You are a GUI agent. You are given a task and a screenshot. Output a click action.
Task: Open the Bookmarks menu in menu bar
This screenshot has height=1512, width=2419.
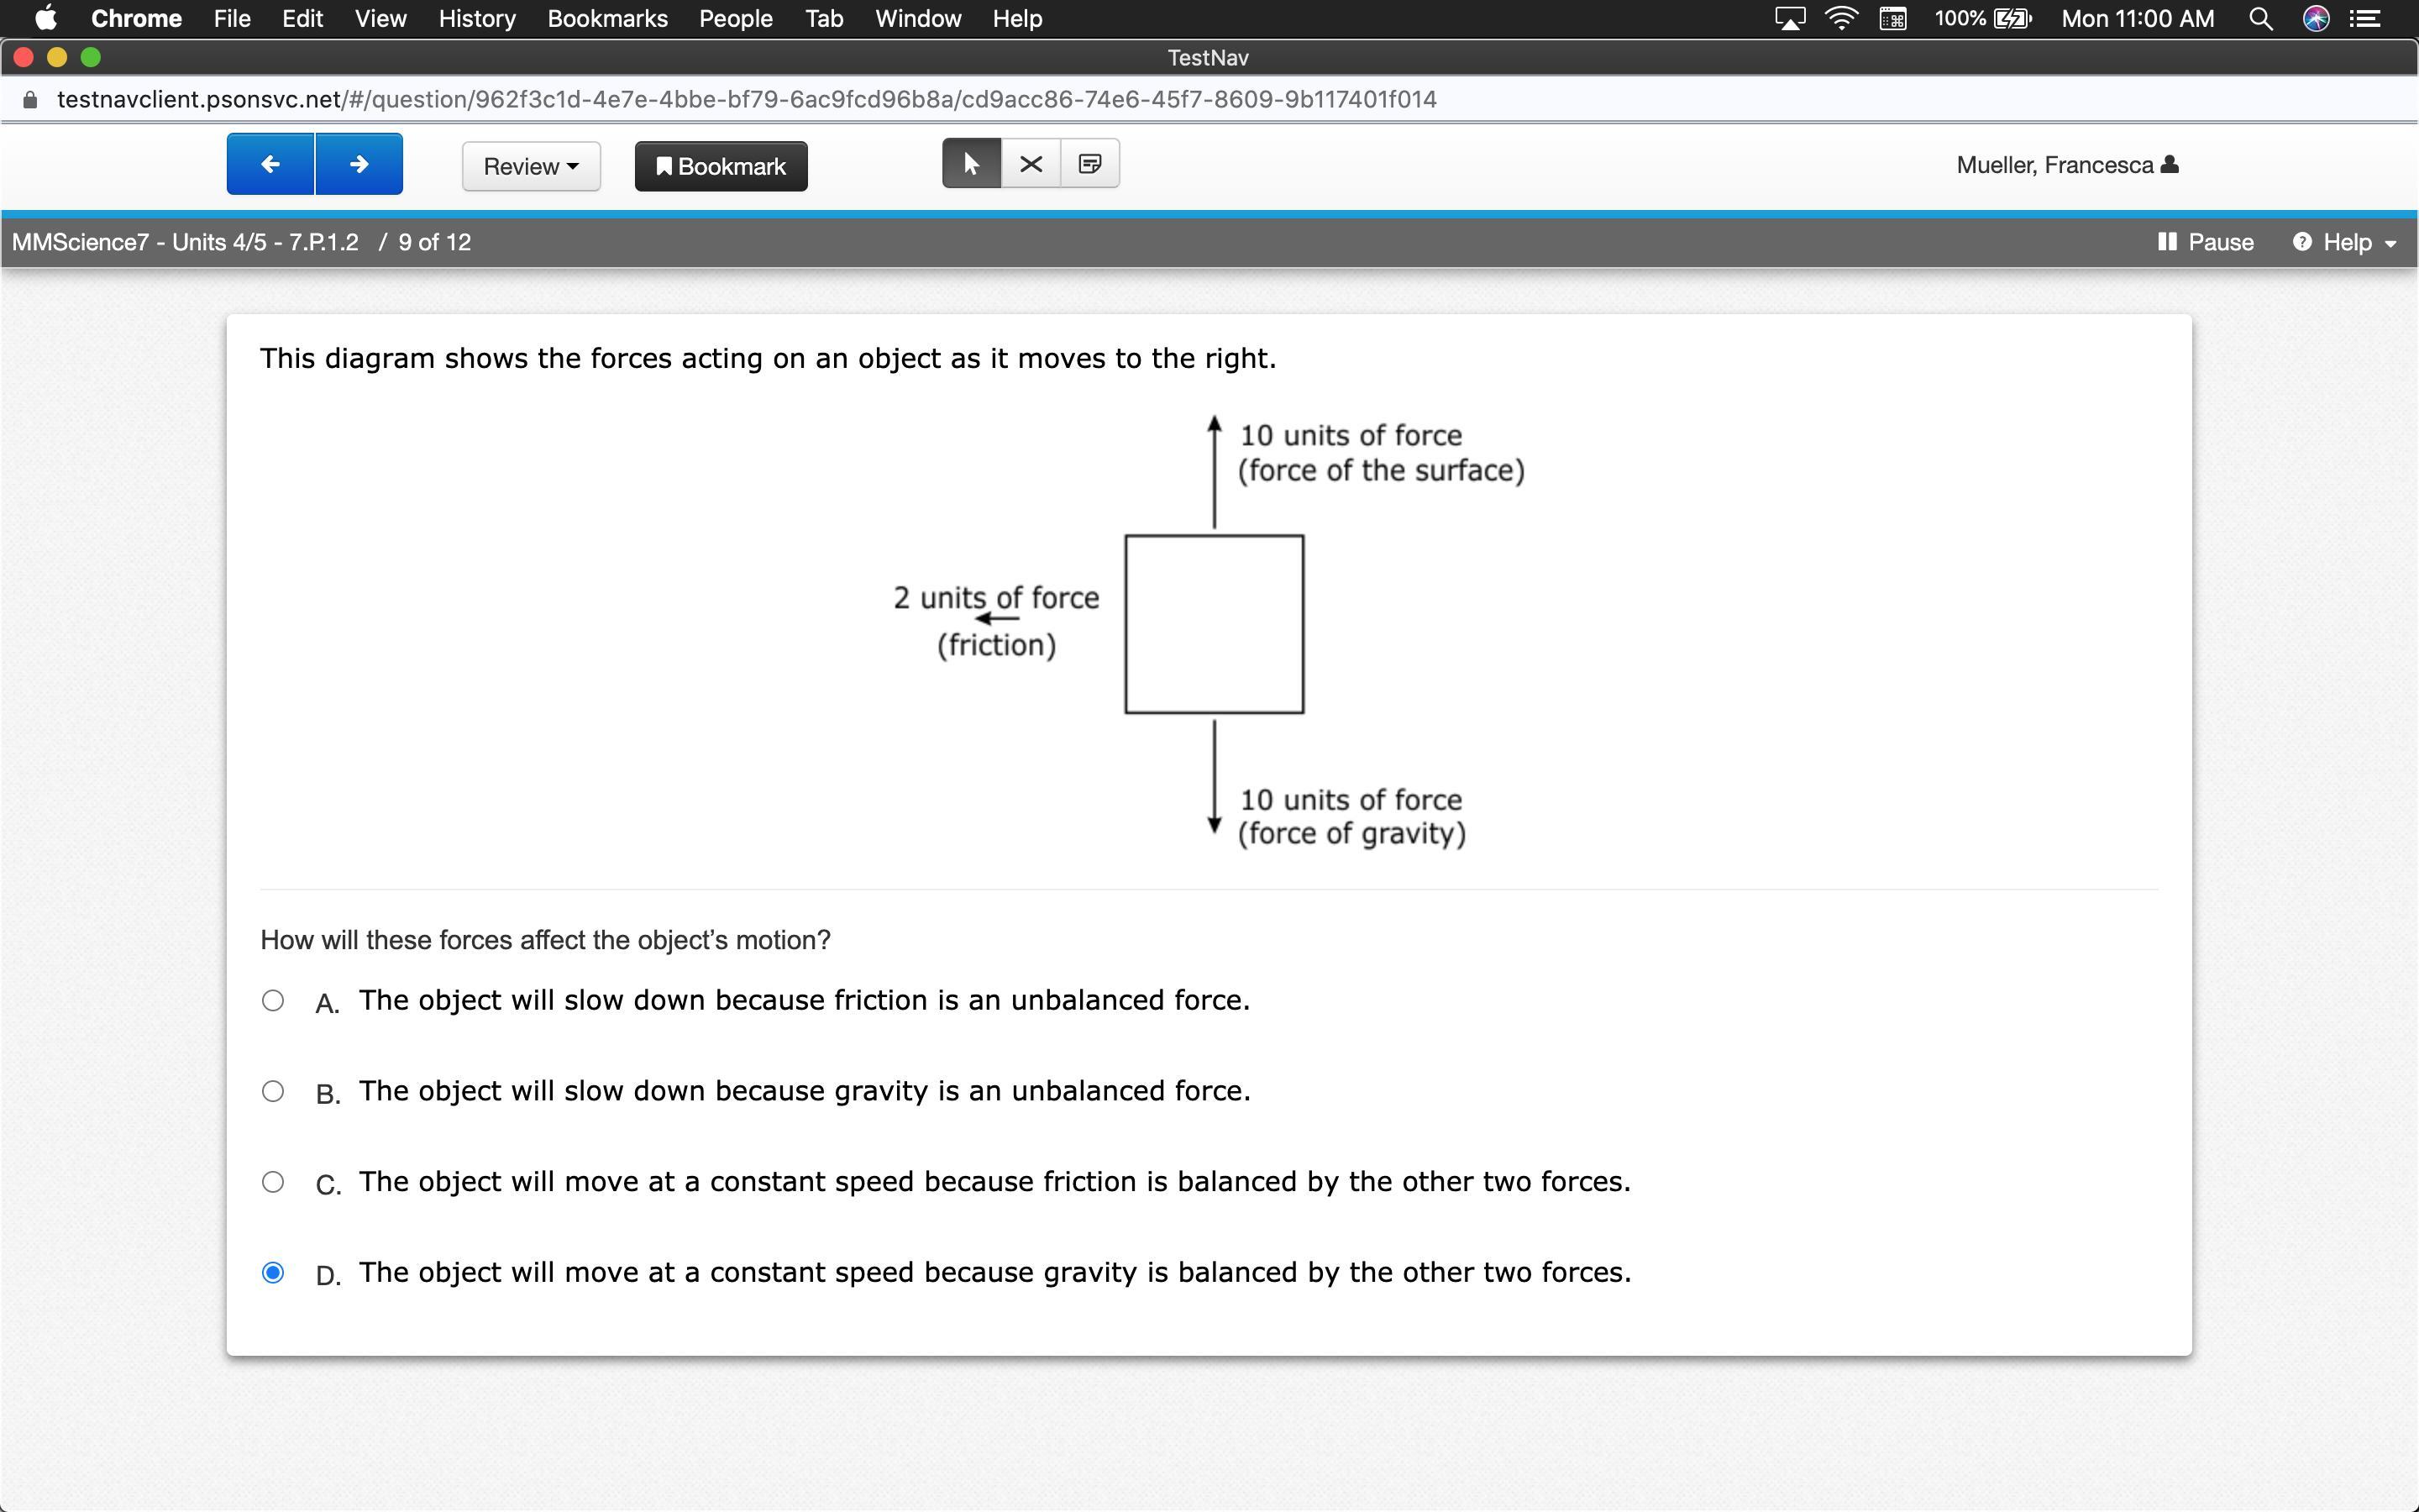point(606,19)
